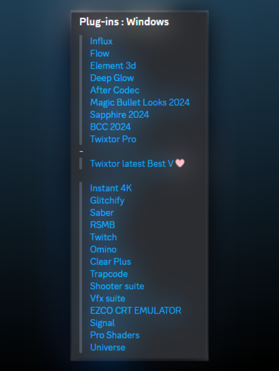
Task: Open the Influx plug-in link
Action: pos(101,41)
